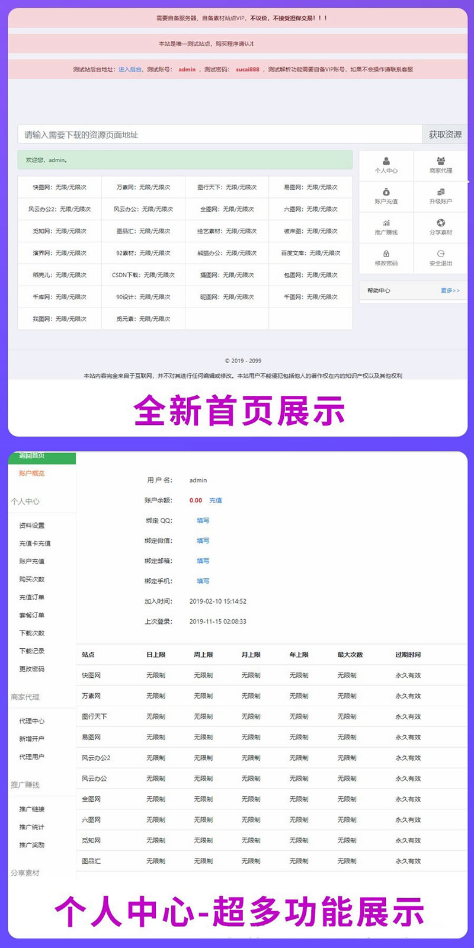Click 填写 next to 绑定邮箱
474x948 pixels.
click(203, 561)
